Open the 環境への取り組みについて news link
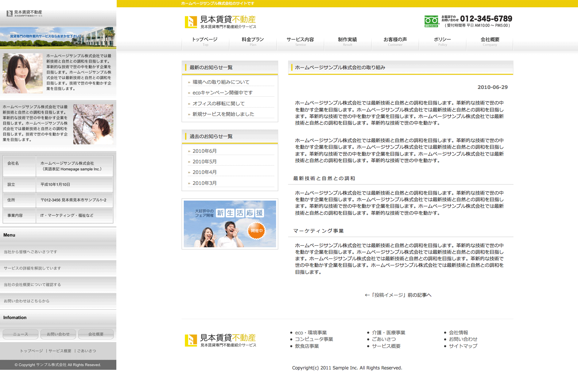Screen dimensions: 578x372 221,82
